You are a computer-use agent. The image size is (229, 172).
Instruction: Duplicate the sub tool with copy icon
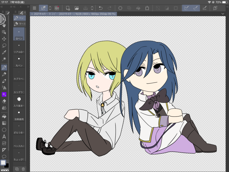[17, 169]
